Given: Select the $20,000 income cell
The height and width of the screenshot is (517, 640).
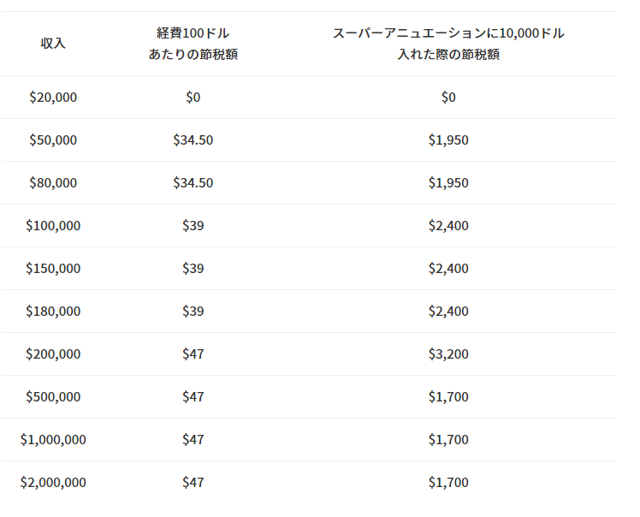Looking at the screenshot, I should click(53, 98).
